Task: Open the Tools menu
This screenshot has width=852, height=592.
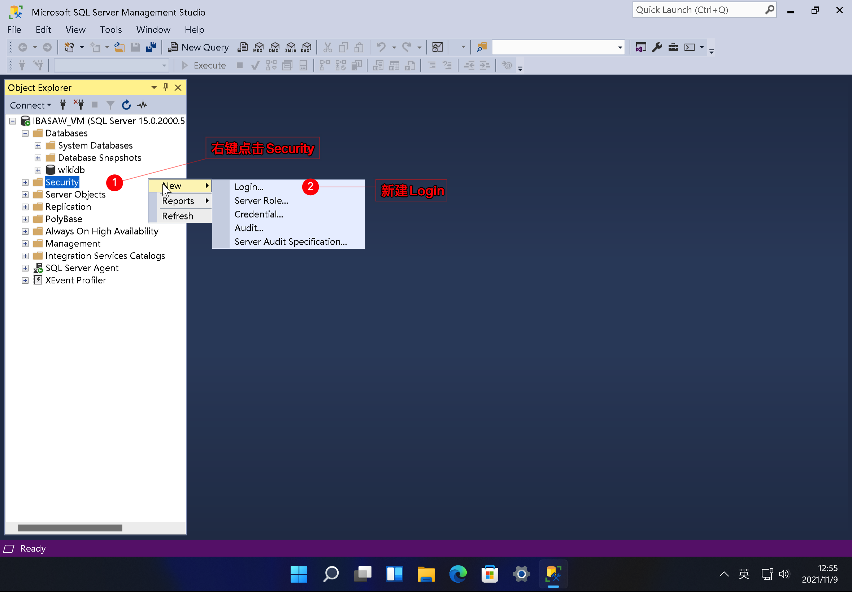Action: click(x=110, y=30)
